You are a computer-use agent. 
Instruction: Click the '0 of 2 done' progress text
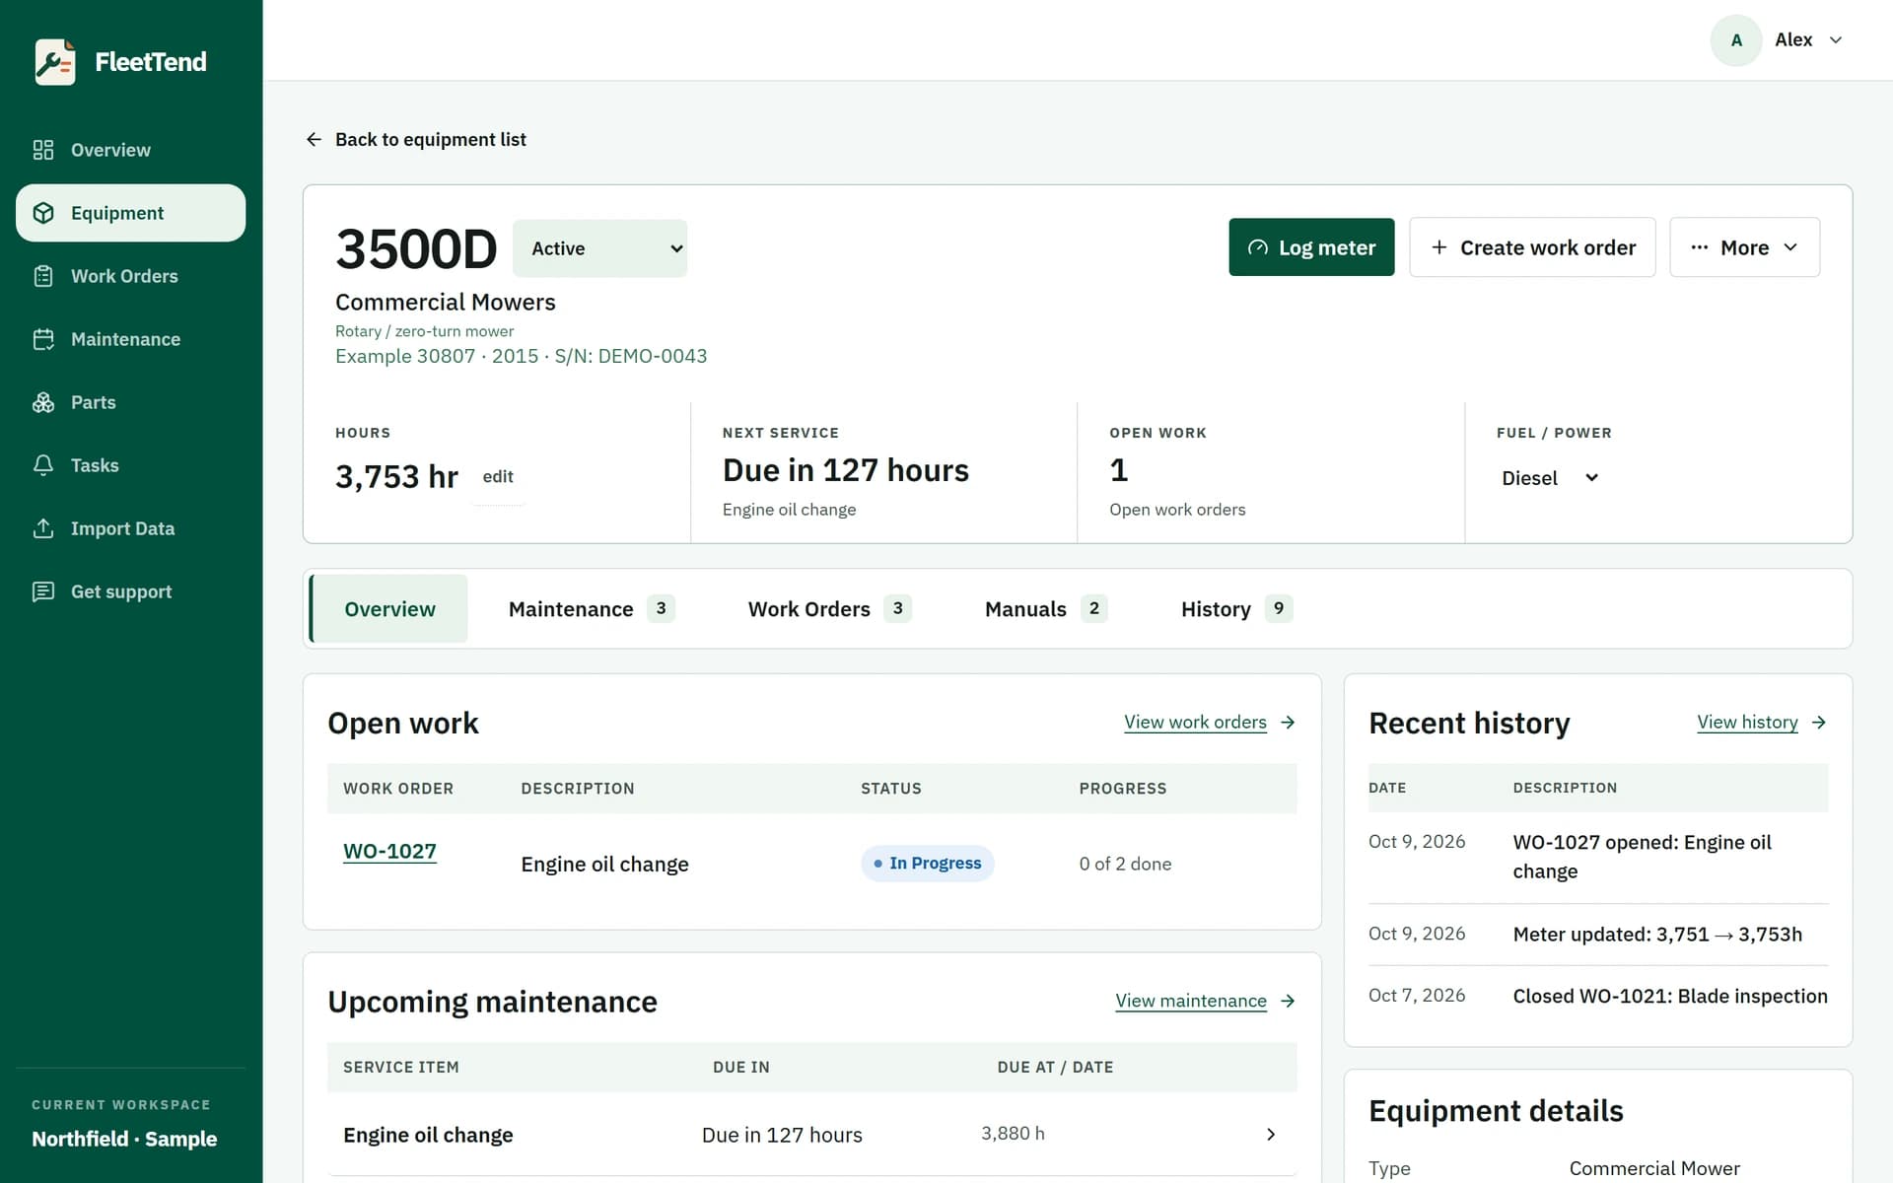click(x=1125, y=864)
